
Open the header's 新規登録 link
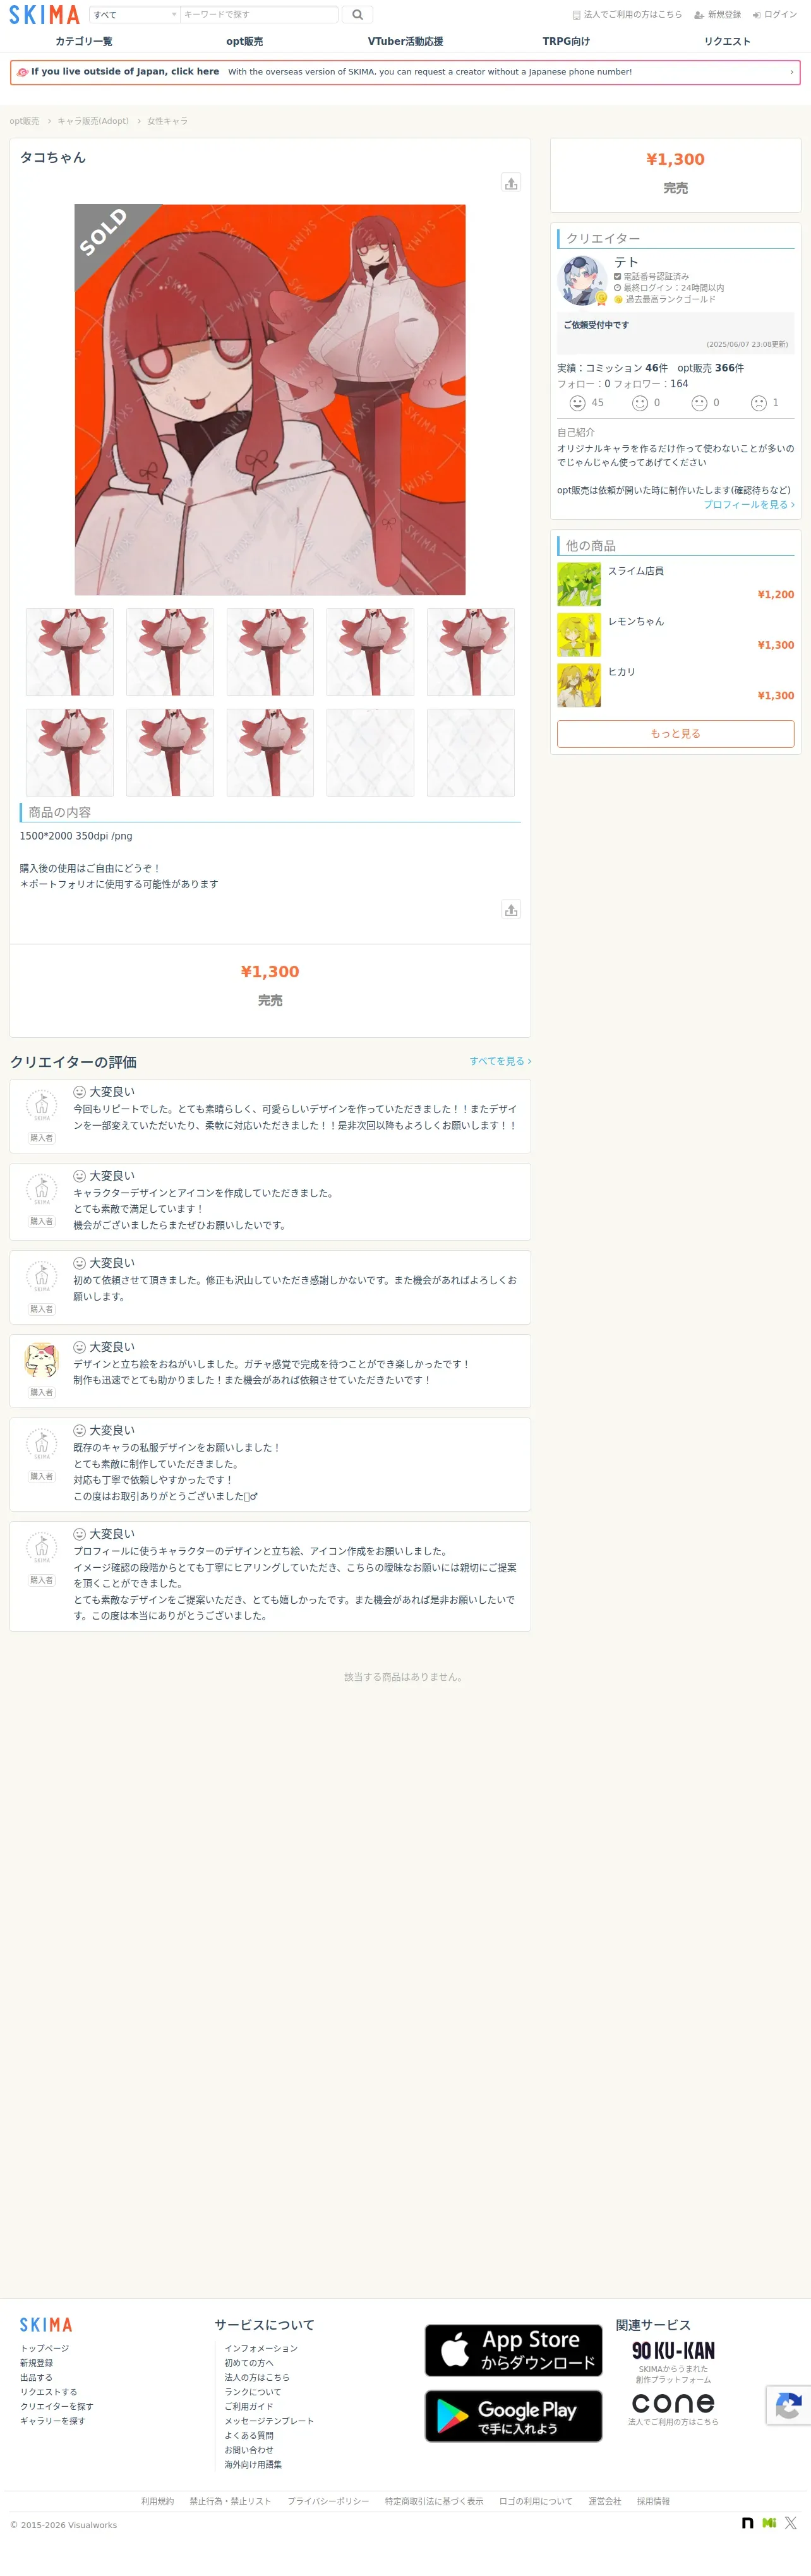coord(718,15)
